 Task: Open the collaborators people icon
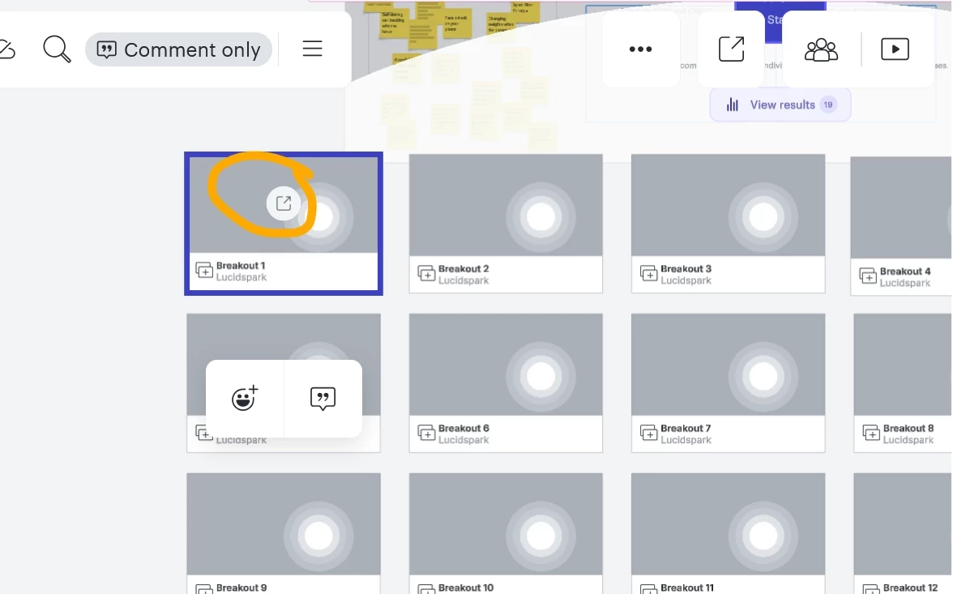click(x=821, y=49)
